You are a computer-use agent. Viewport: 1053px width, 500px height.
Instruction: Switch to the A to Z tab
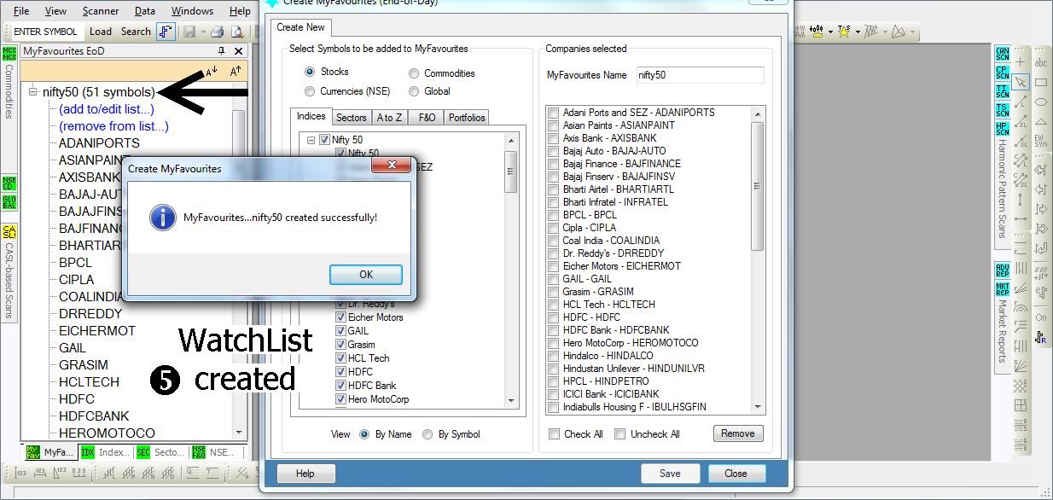click(390, 118)
